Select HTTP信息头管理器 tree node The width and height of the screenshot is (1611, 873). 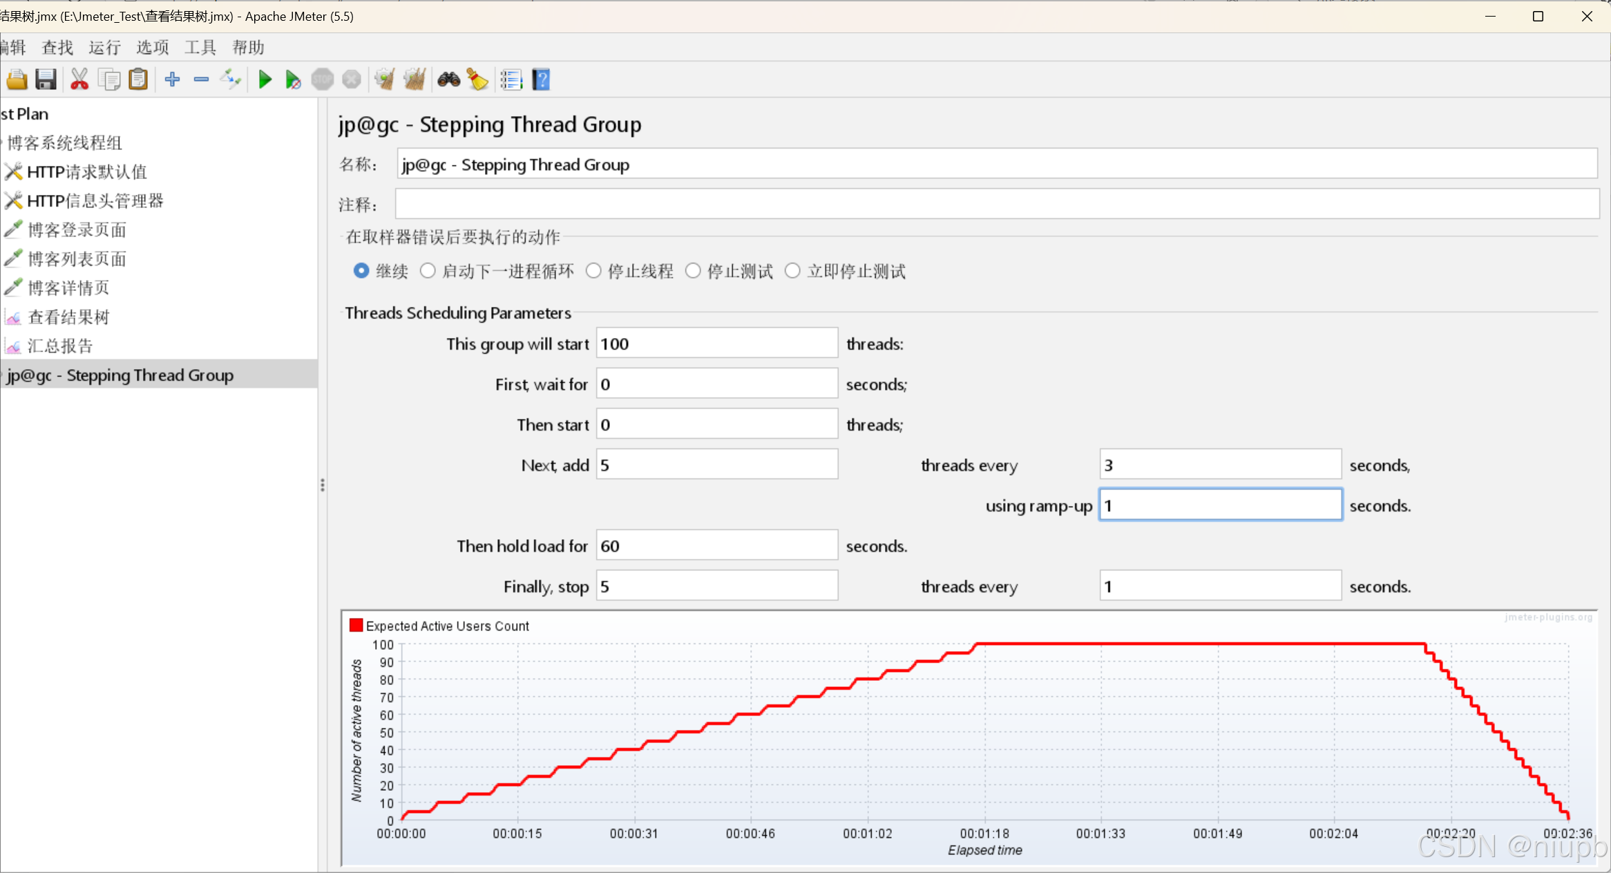coord(95,201)
